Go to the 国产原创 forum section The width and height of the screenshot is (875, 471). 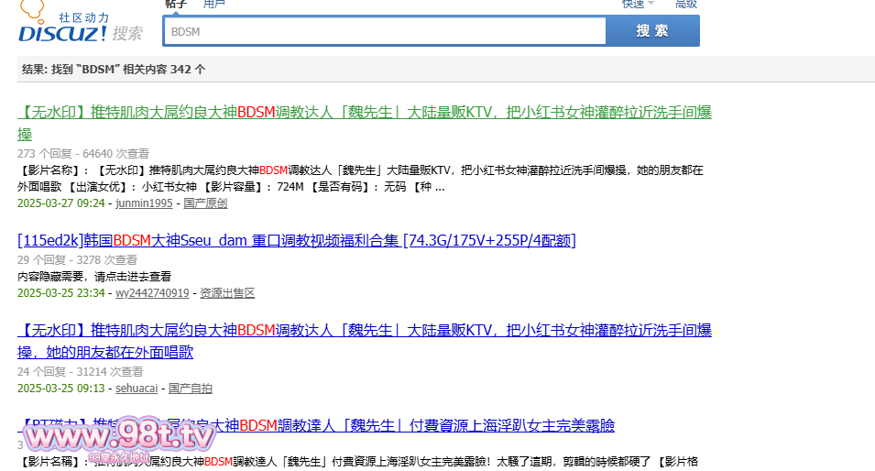click(205, 203)
